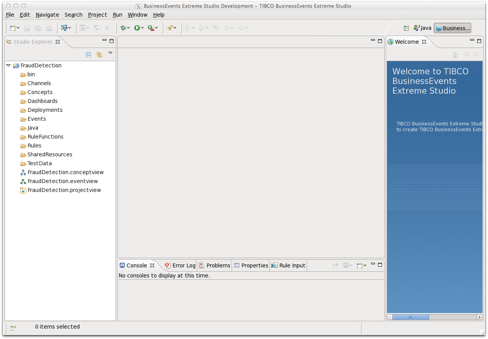This screenshot has height=339, width=488.
Task: Click the status bar icon at far left
Action: (x=13, y=328)
